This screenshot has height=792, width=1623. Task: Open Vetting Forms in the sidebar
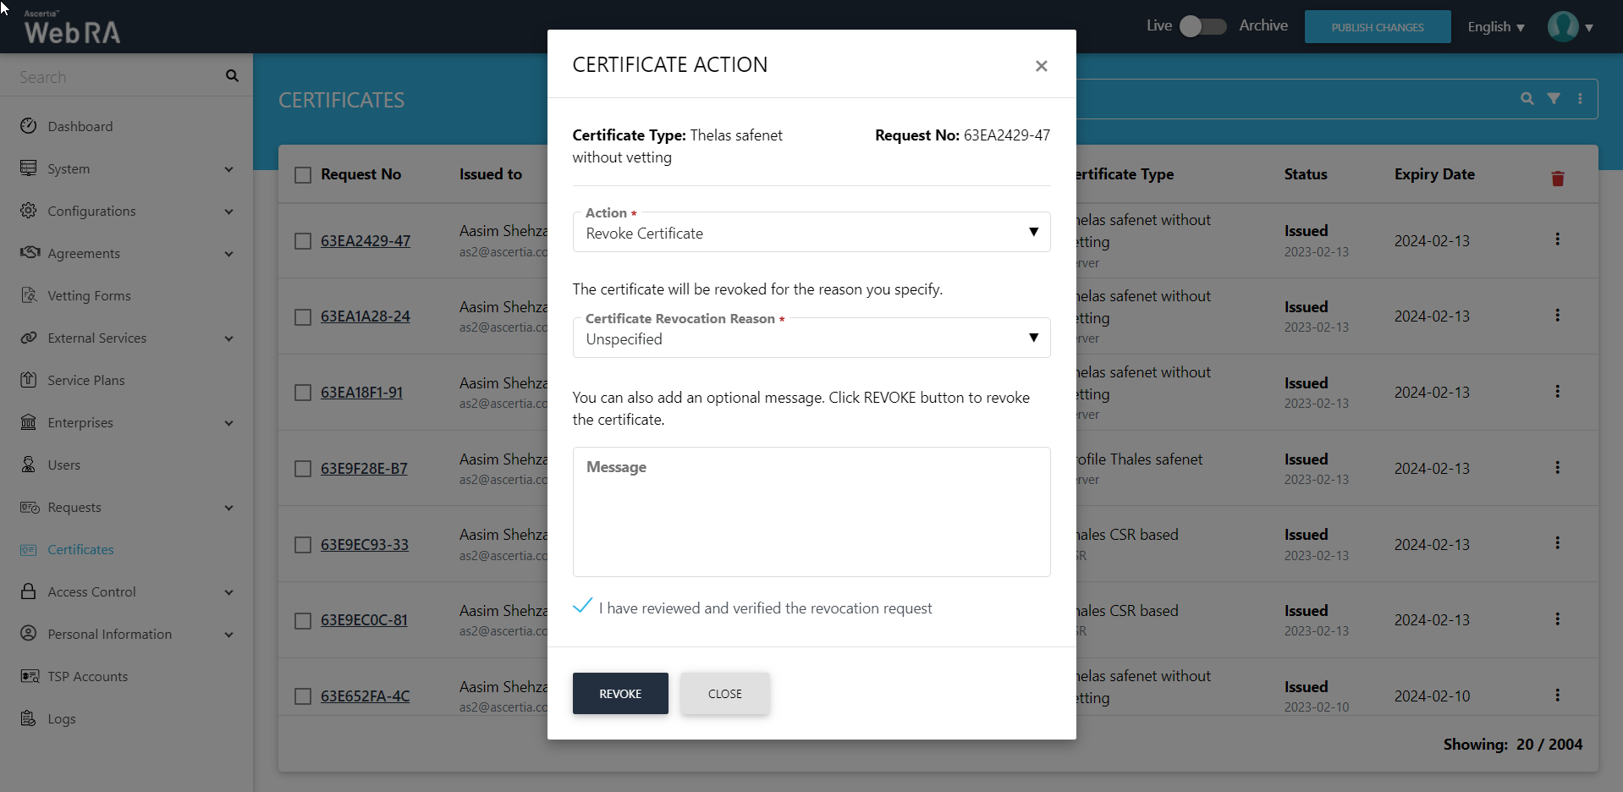pos(89,295)
